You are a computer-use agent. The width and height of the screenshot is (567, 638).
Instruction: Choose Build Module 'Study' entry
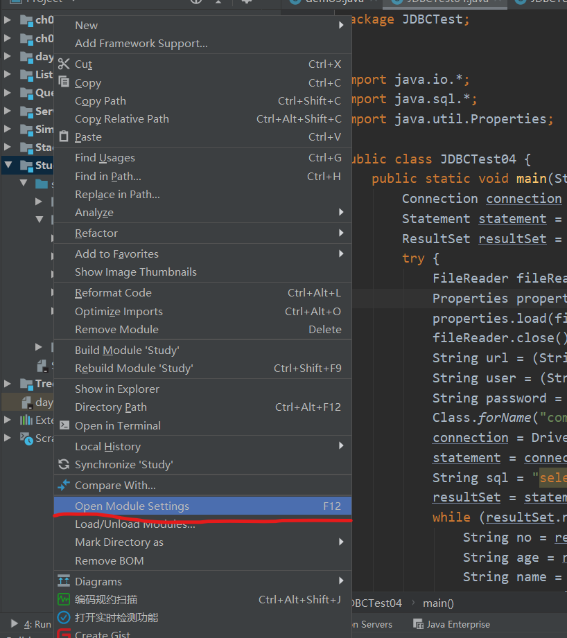point(202,351)
